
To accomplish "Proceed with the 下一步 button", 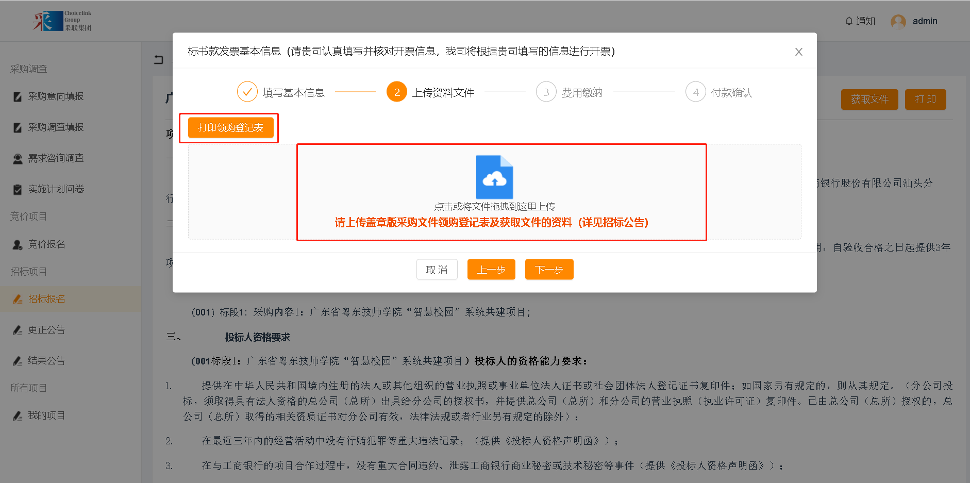I will pyautogui.click(x=549, y=270).
